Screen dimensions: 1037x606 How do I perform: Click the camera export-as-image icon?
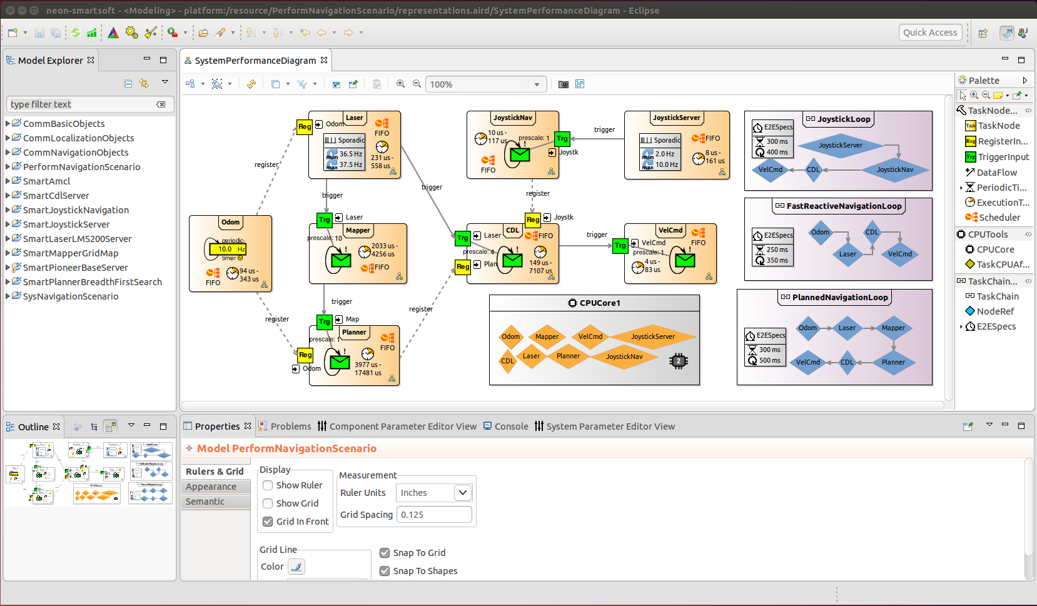[x=563, y=84]
